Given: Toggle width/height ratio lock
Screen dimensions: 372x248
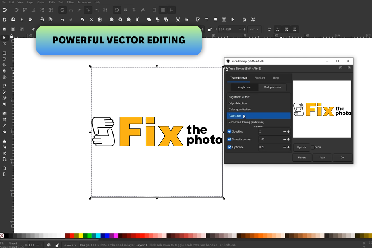Looking at the screenshot, I should click(x=210, y=29).
